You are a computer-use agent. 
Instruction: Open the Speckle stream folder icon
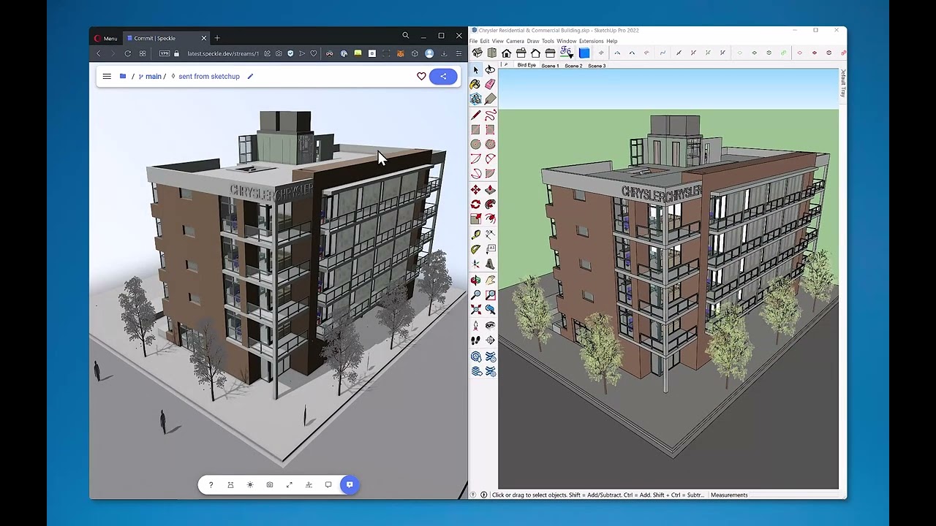click(x=123, y=76)
